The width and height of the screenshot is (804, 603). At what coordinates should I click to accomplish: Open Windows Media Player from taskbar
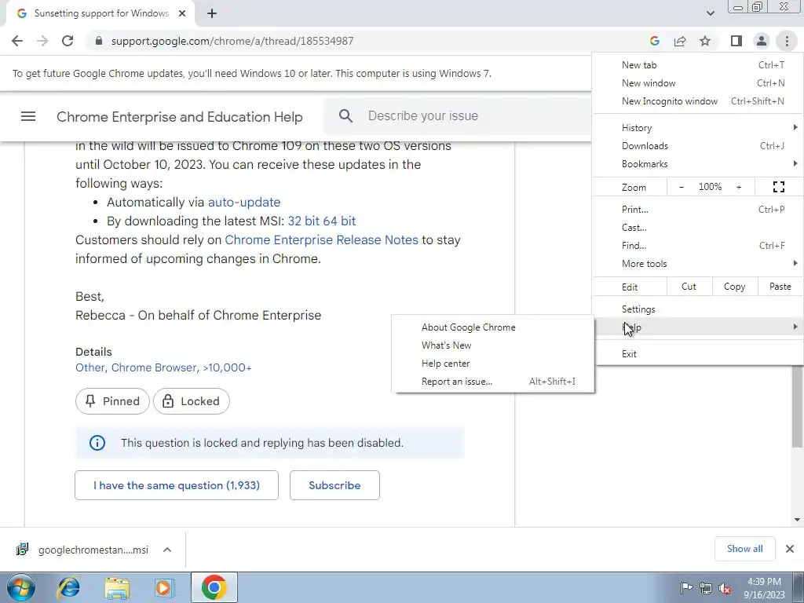pyautogui.click(x=164, y=587)
